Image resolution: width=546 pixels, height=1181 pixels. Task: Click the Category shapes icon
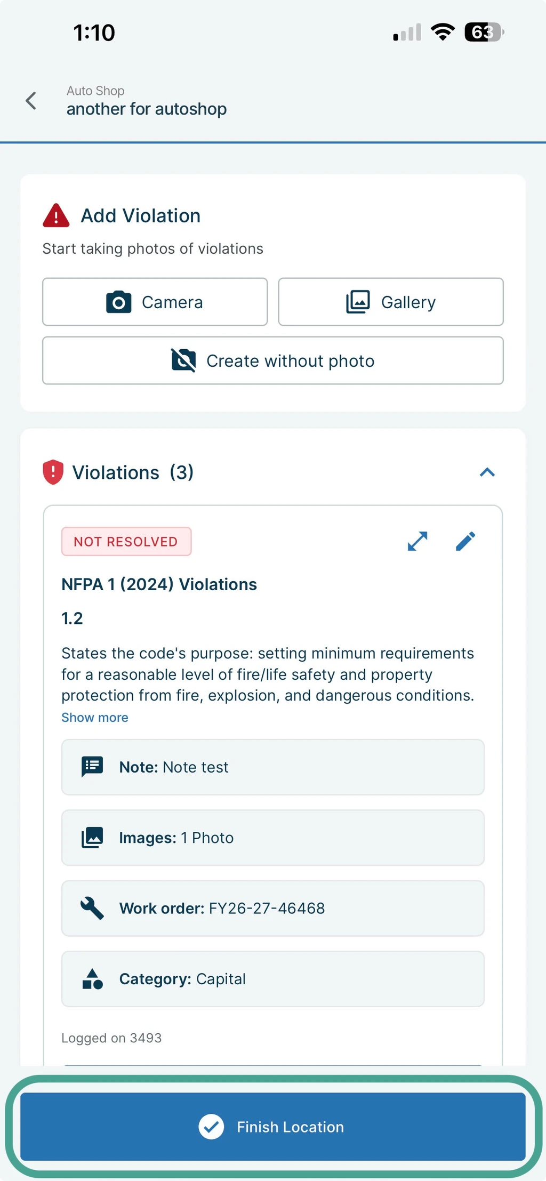coord(92,978)
